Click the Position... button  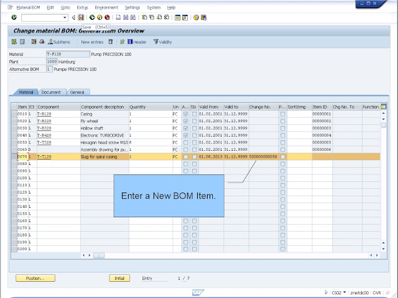point(35,278)
